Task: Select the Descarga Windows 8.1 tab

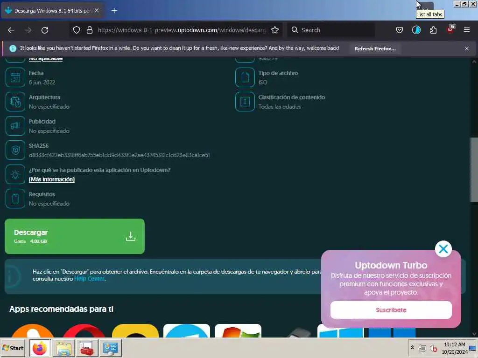Action: [52, 11]
